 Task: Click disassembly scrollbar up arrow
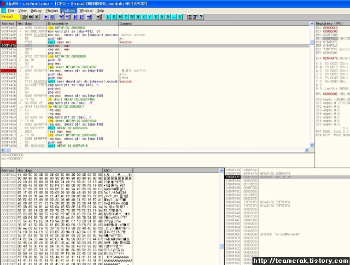[312, 23]
